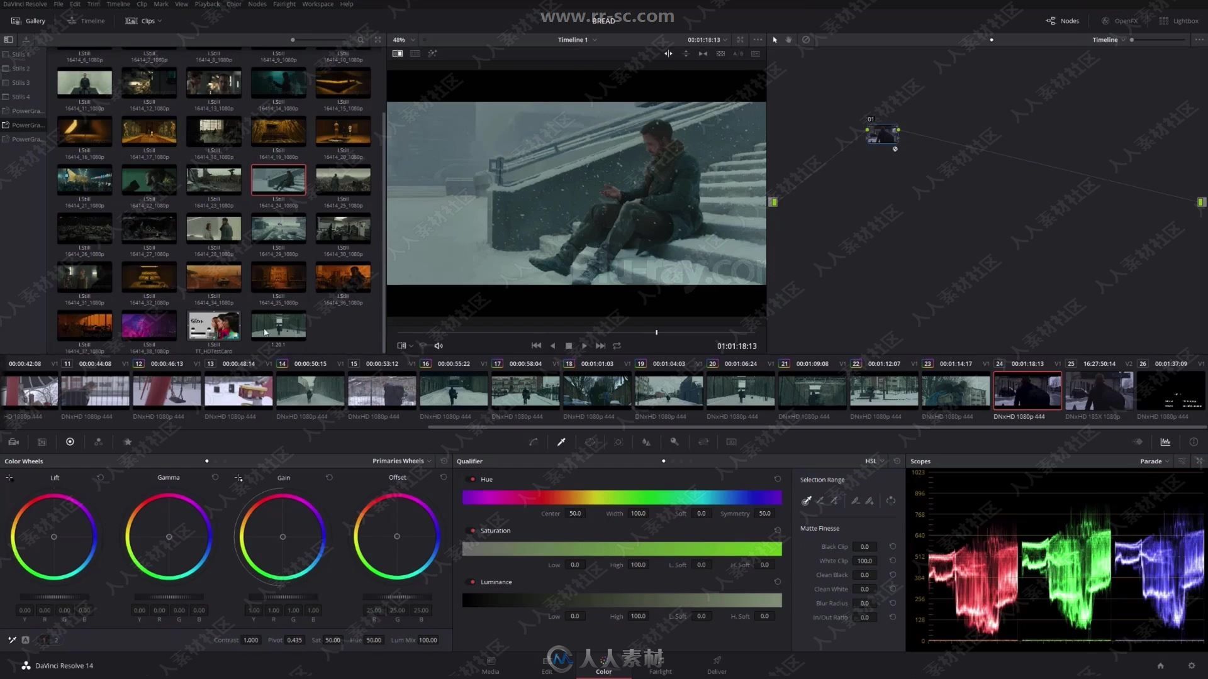Open the viewer options three-dot menu
Viewport: 1208px width, 679px height.
(x=758, y=40)
